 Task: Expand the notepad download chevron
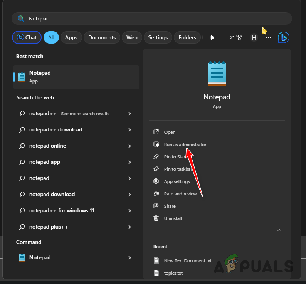coord(129,195)
